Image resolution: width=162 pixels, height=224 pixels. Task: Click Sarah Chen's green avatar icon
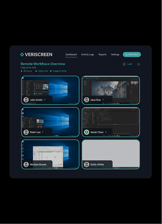tap(87, 132)
